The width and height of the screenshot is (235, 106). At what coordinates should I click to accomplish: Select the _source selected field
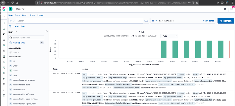click(16, 52)
